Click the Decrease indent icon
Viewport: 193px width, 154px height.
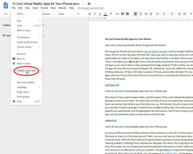coord(179,14)
